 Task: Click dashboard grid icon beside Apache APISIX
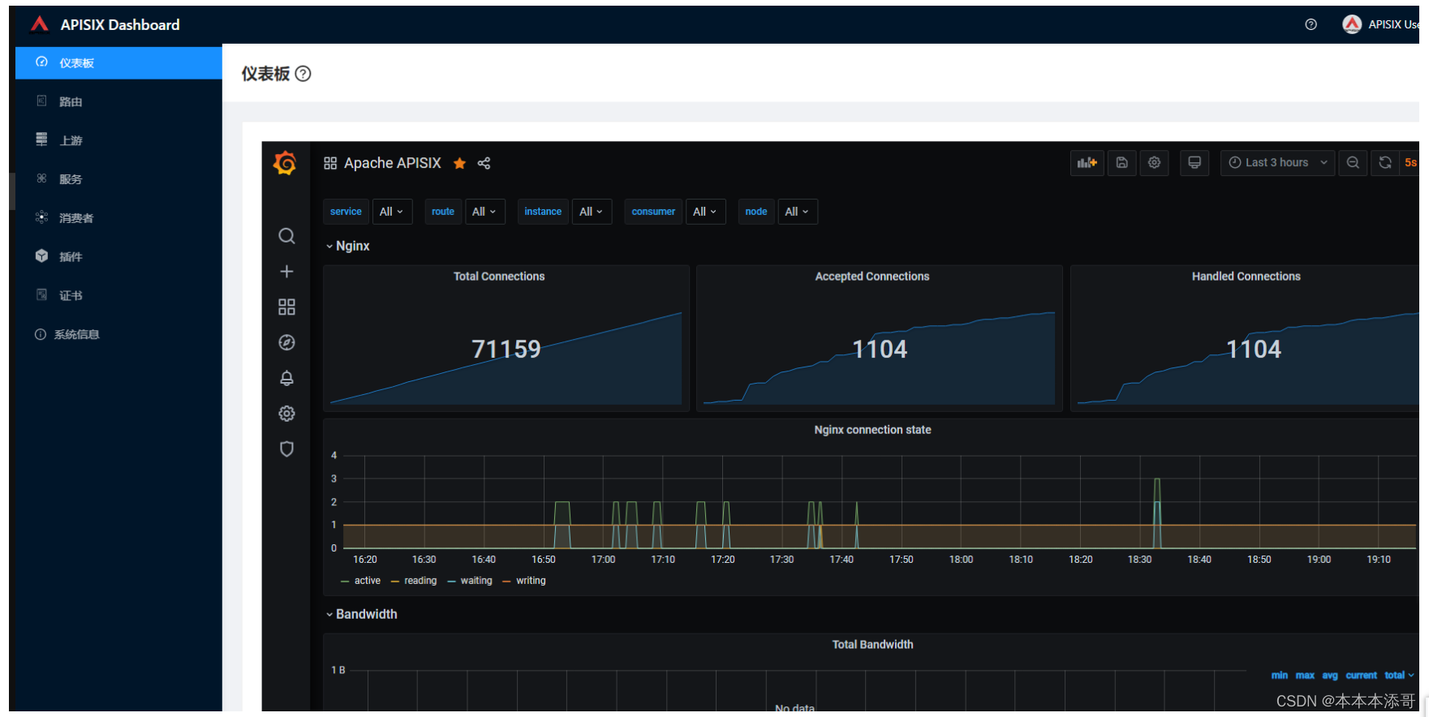pyautogui.click(x=330, y=163)
